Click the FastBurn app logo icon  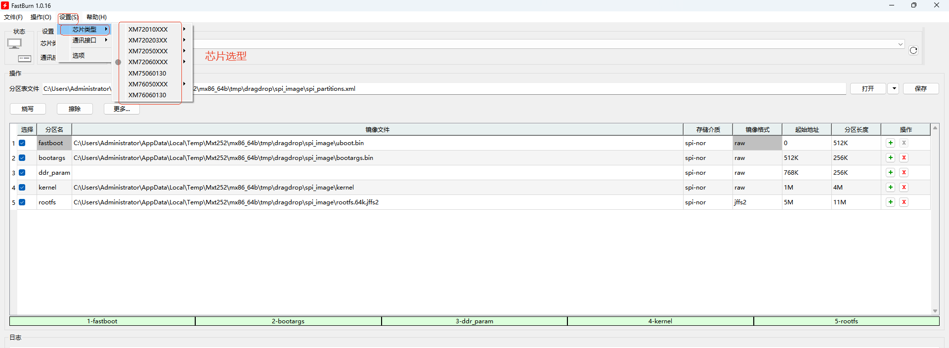5,5
